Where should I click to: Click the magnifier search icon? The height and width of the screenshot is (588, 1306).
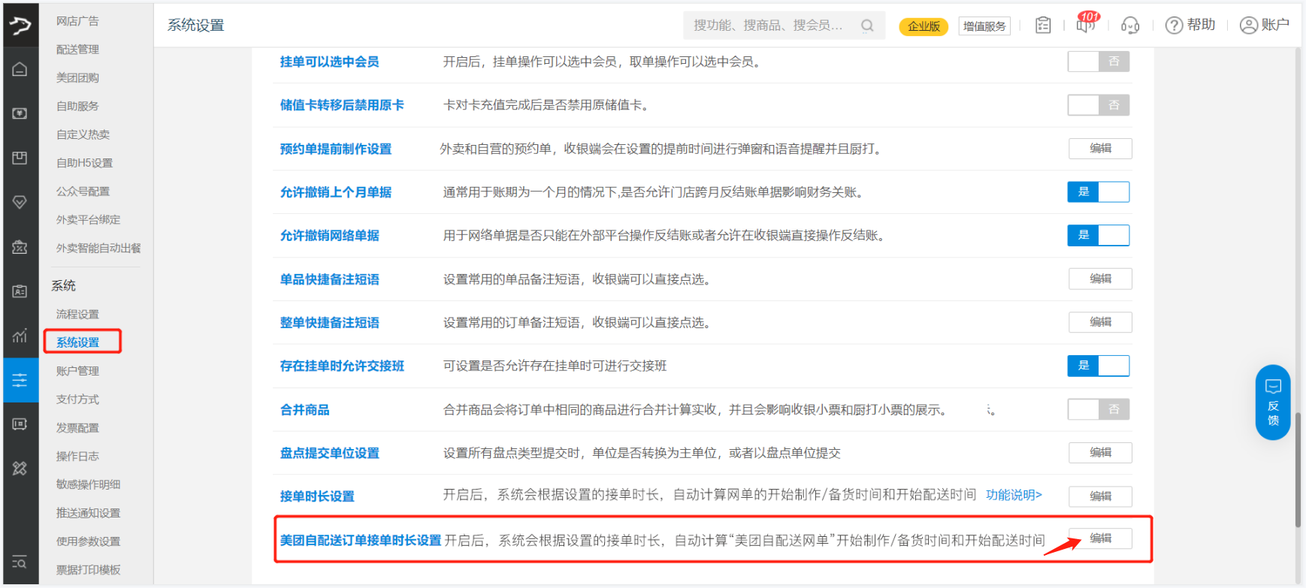click(867, 26)
